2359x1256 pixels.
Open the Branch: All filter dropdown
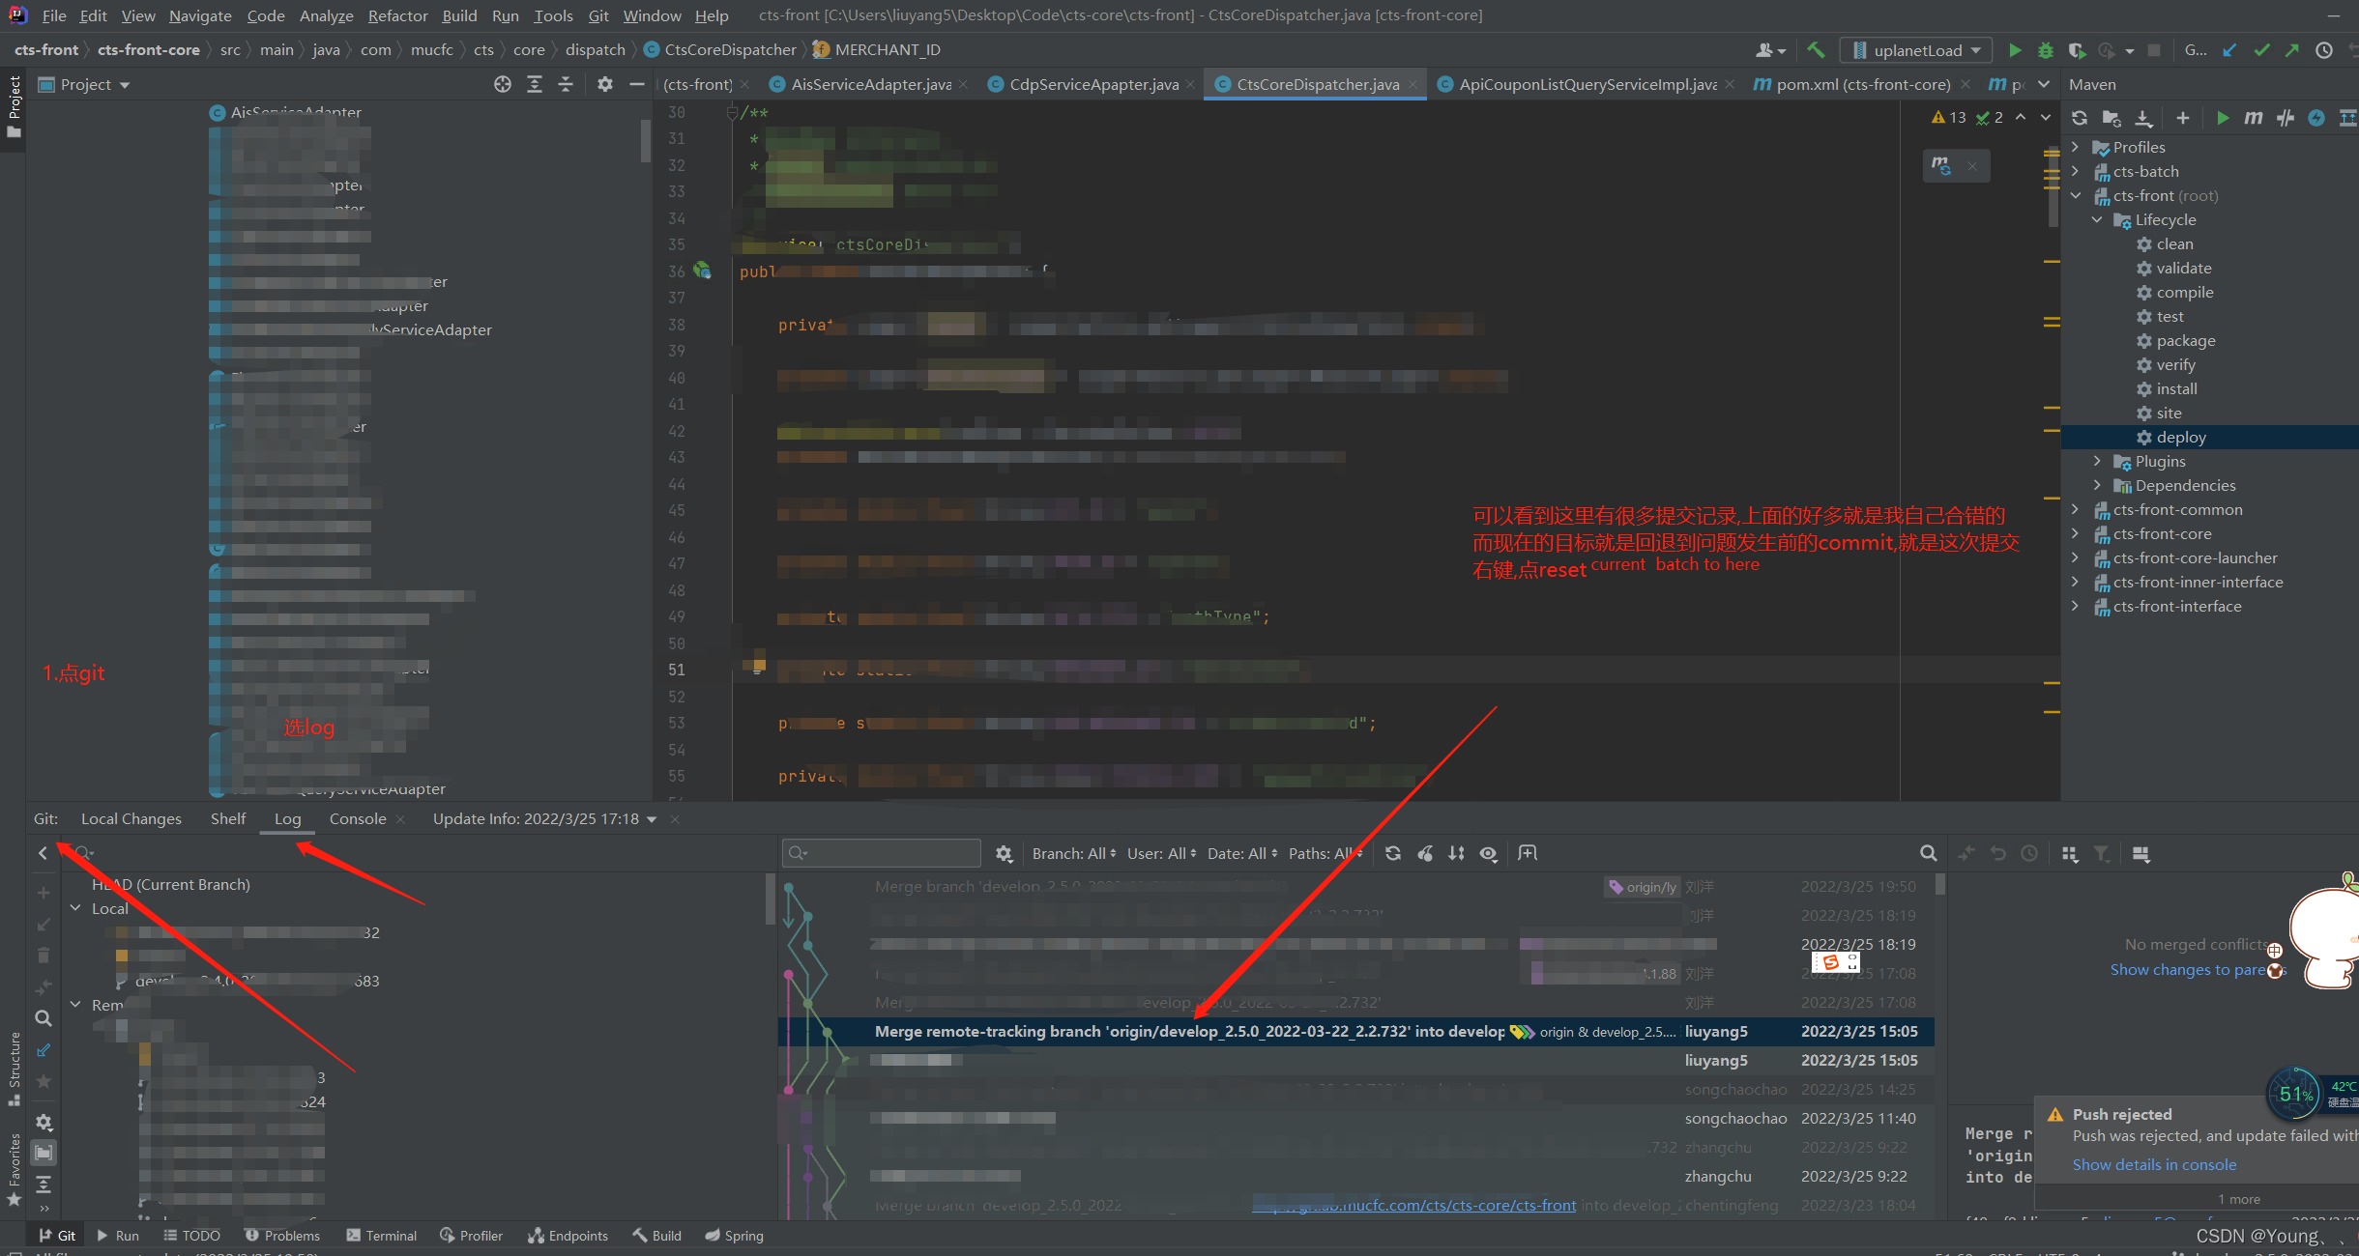[x=1073, y=853]
